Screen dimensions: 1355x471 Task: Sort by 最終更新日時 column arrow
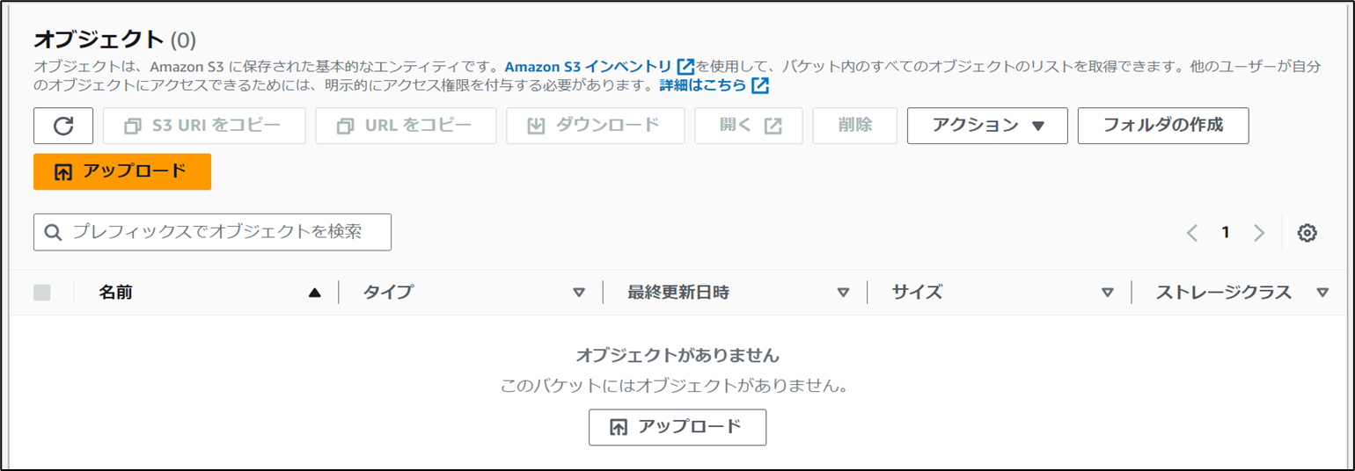[843, 293]
